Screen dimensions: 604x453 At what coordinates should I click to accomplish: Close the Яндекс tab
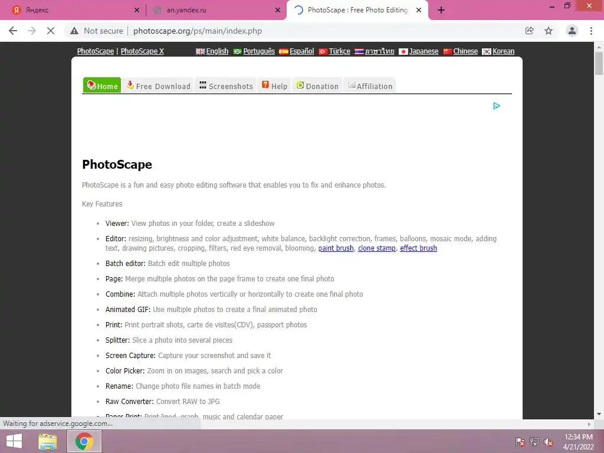click(137, 10)
